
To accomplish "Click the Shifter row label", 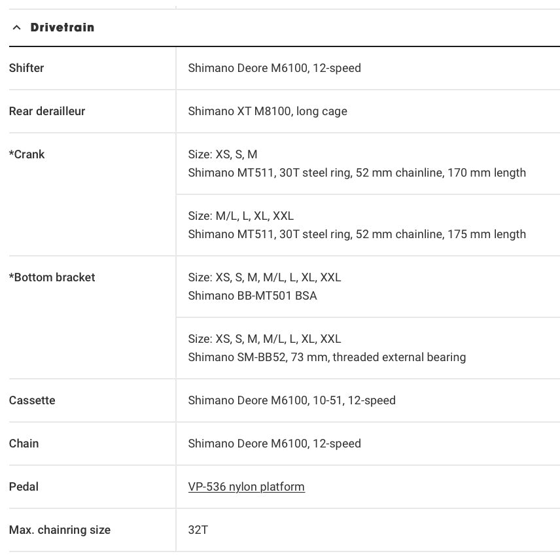I will (x=27, y=68).
